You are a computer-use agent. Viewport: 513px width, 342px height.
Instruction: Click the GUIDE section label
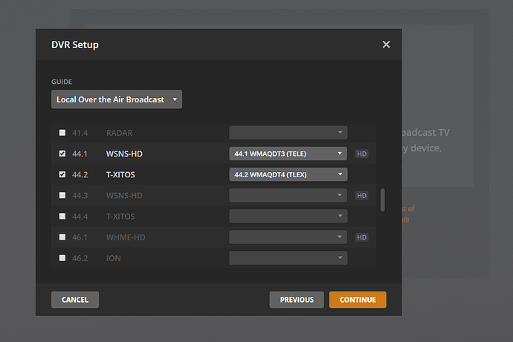[x=62, y=82]
